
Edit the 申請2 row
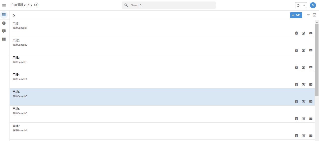click(303, 50)
